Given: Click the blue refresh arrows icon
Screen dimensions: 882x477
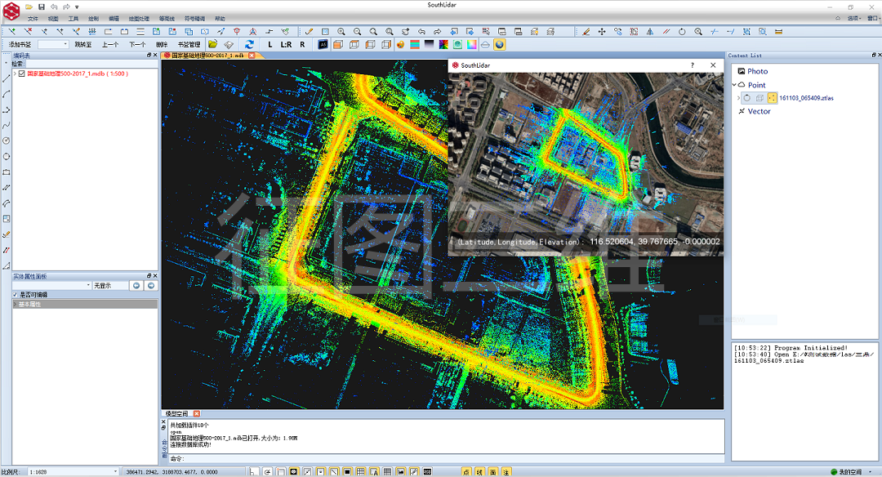Looking at the screenshot, I should pos(249,44).
